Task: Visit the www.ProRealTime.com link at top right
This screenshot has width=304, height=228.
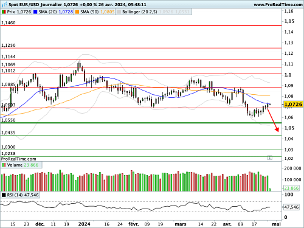Action: (278, 4)
